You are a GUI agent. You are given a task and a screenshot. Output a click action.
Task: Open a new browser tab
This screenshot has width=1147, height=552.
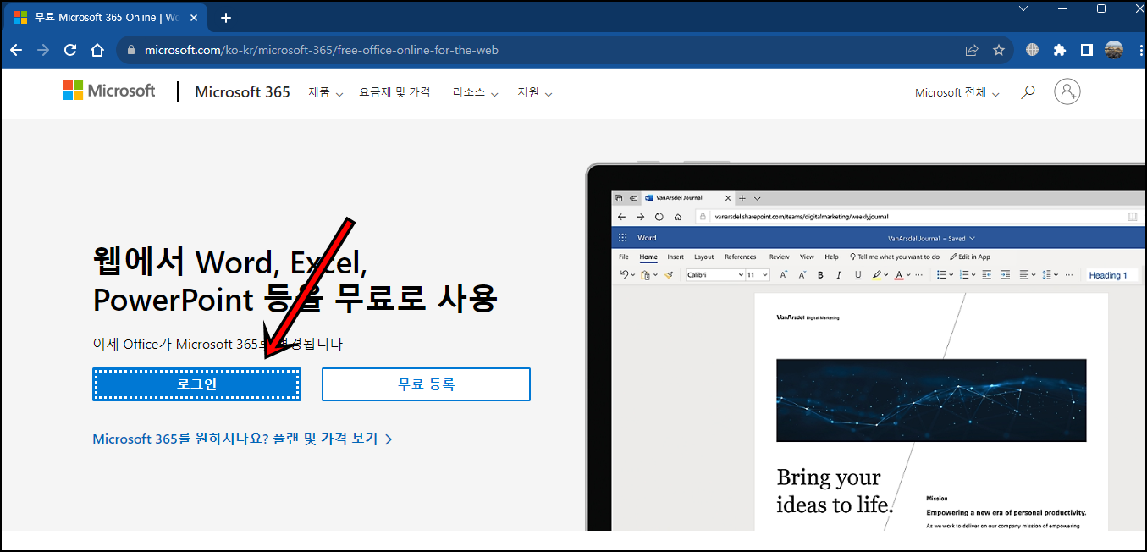tap(226, 18)
